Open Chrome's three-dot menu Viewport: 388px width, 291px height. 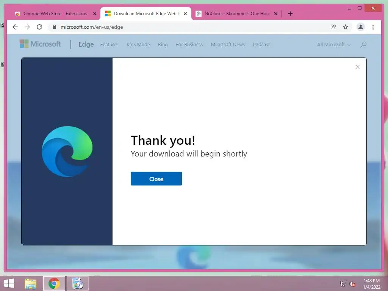pyautogui.click(x=373, y=27)
